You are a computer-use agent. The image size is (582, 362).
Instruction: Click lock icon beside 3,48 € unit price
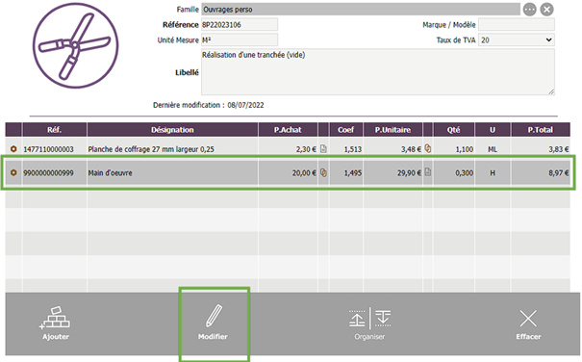428,148
